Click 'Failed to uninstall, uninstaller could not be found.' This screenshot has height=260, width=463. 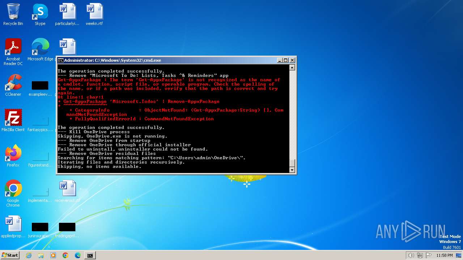click(133, 149)
